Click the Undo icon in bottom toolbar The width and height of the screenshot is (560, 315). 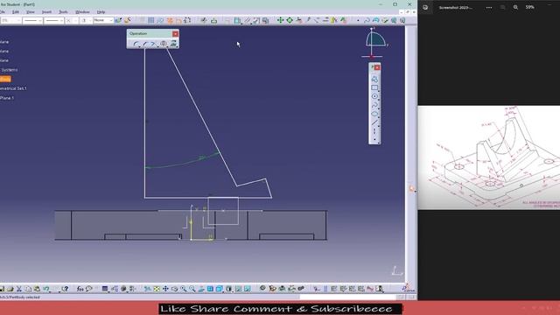(46, 289)
